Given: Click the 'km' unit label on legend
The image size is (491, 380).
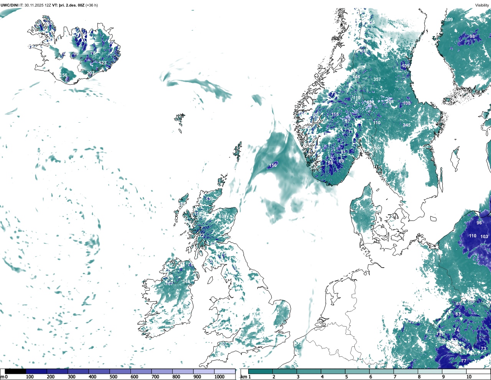Looking at the screenshot, I should coord(244,377).
